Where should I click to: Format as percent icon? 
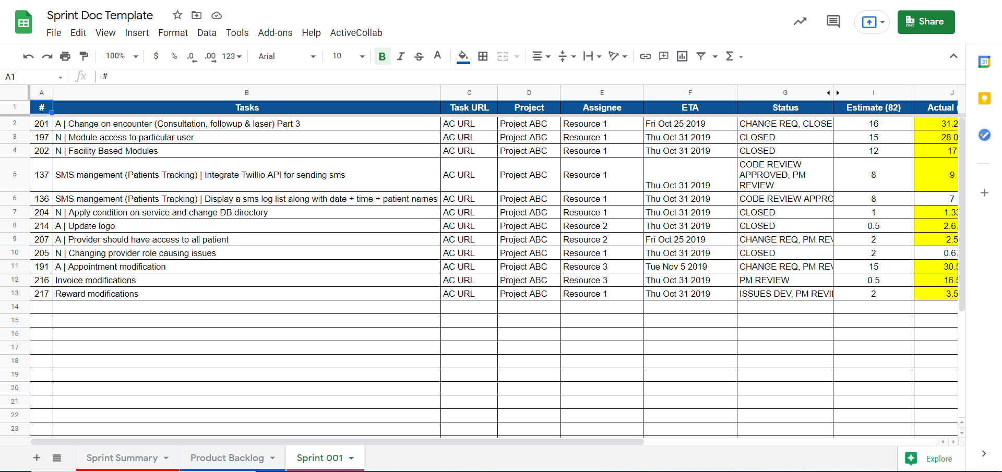[x=174, y=56]
